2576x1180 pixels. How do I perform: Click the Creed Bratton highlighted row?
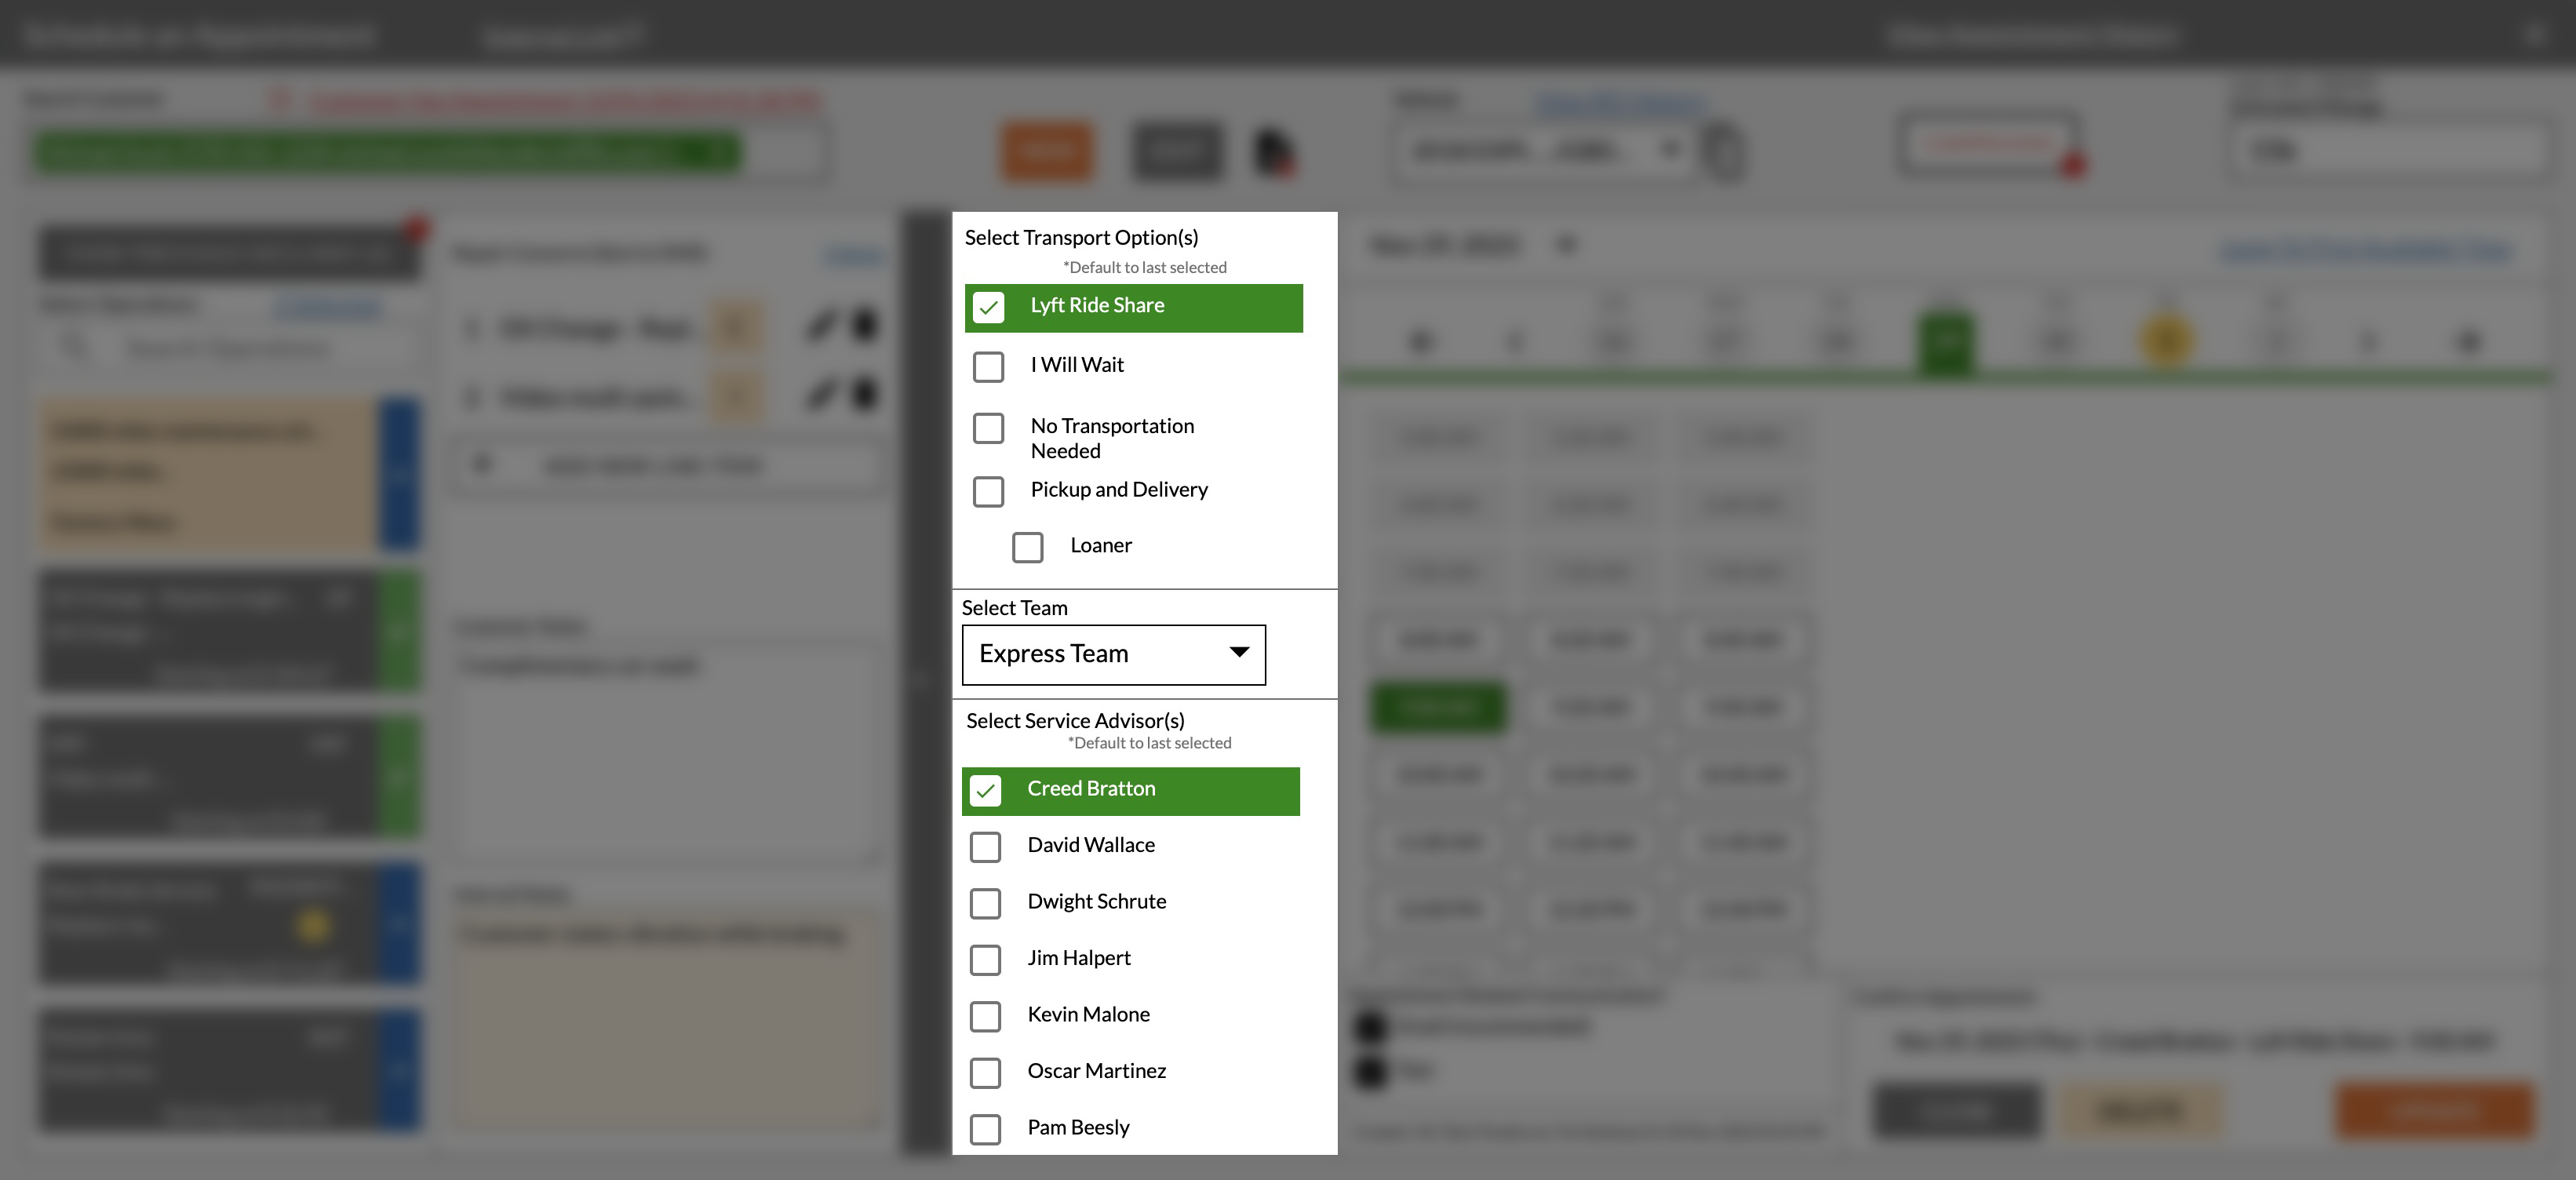1130,791
